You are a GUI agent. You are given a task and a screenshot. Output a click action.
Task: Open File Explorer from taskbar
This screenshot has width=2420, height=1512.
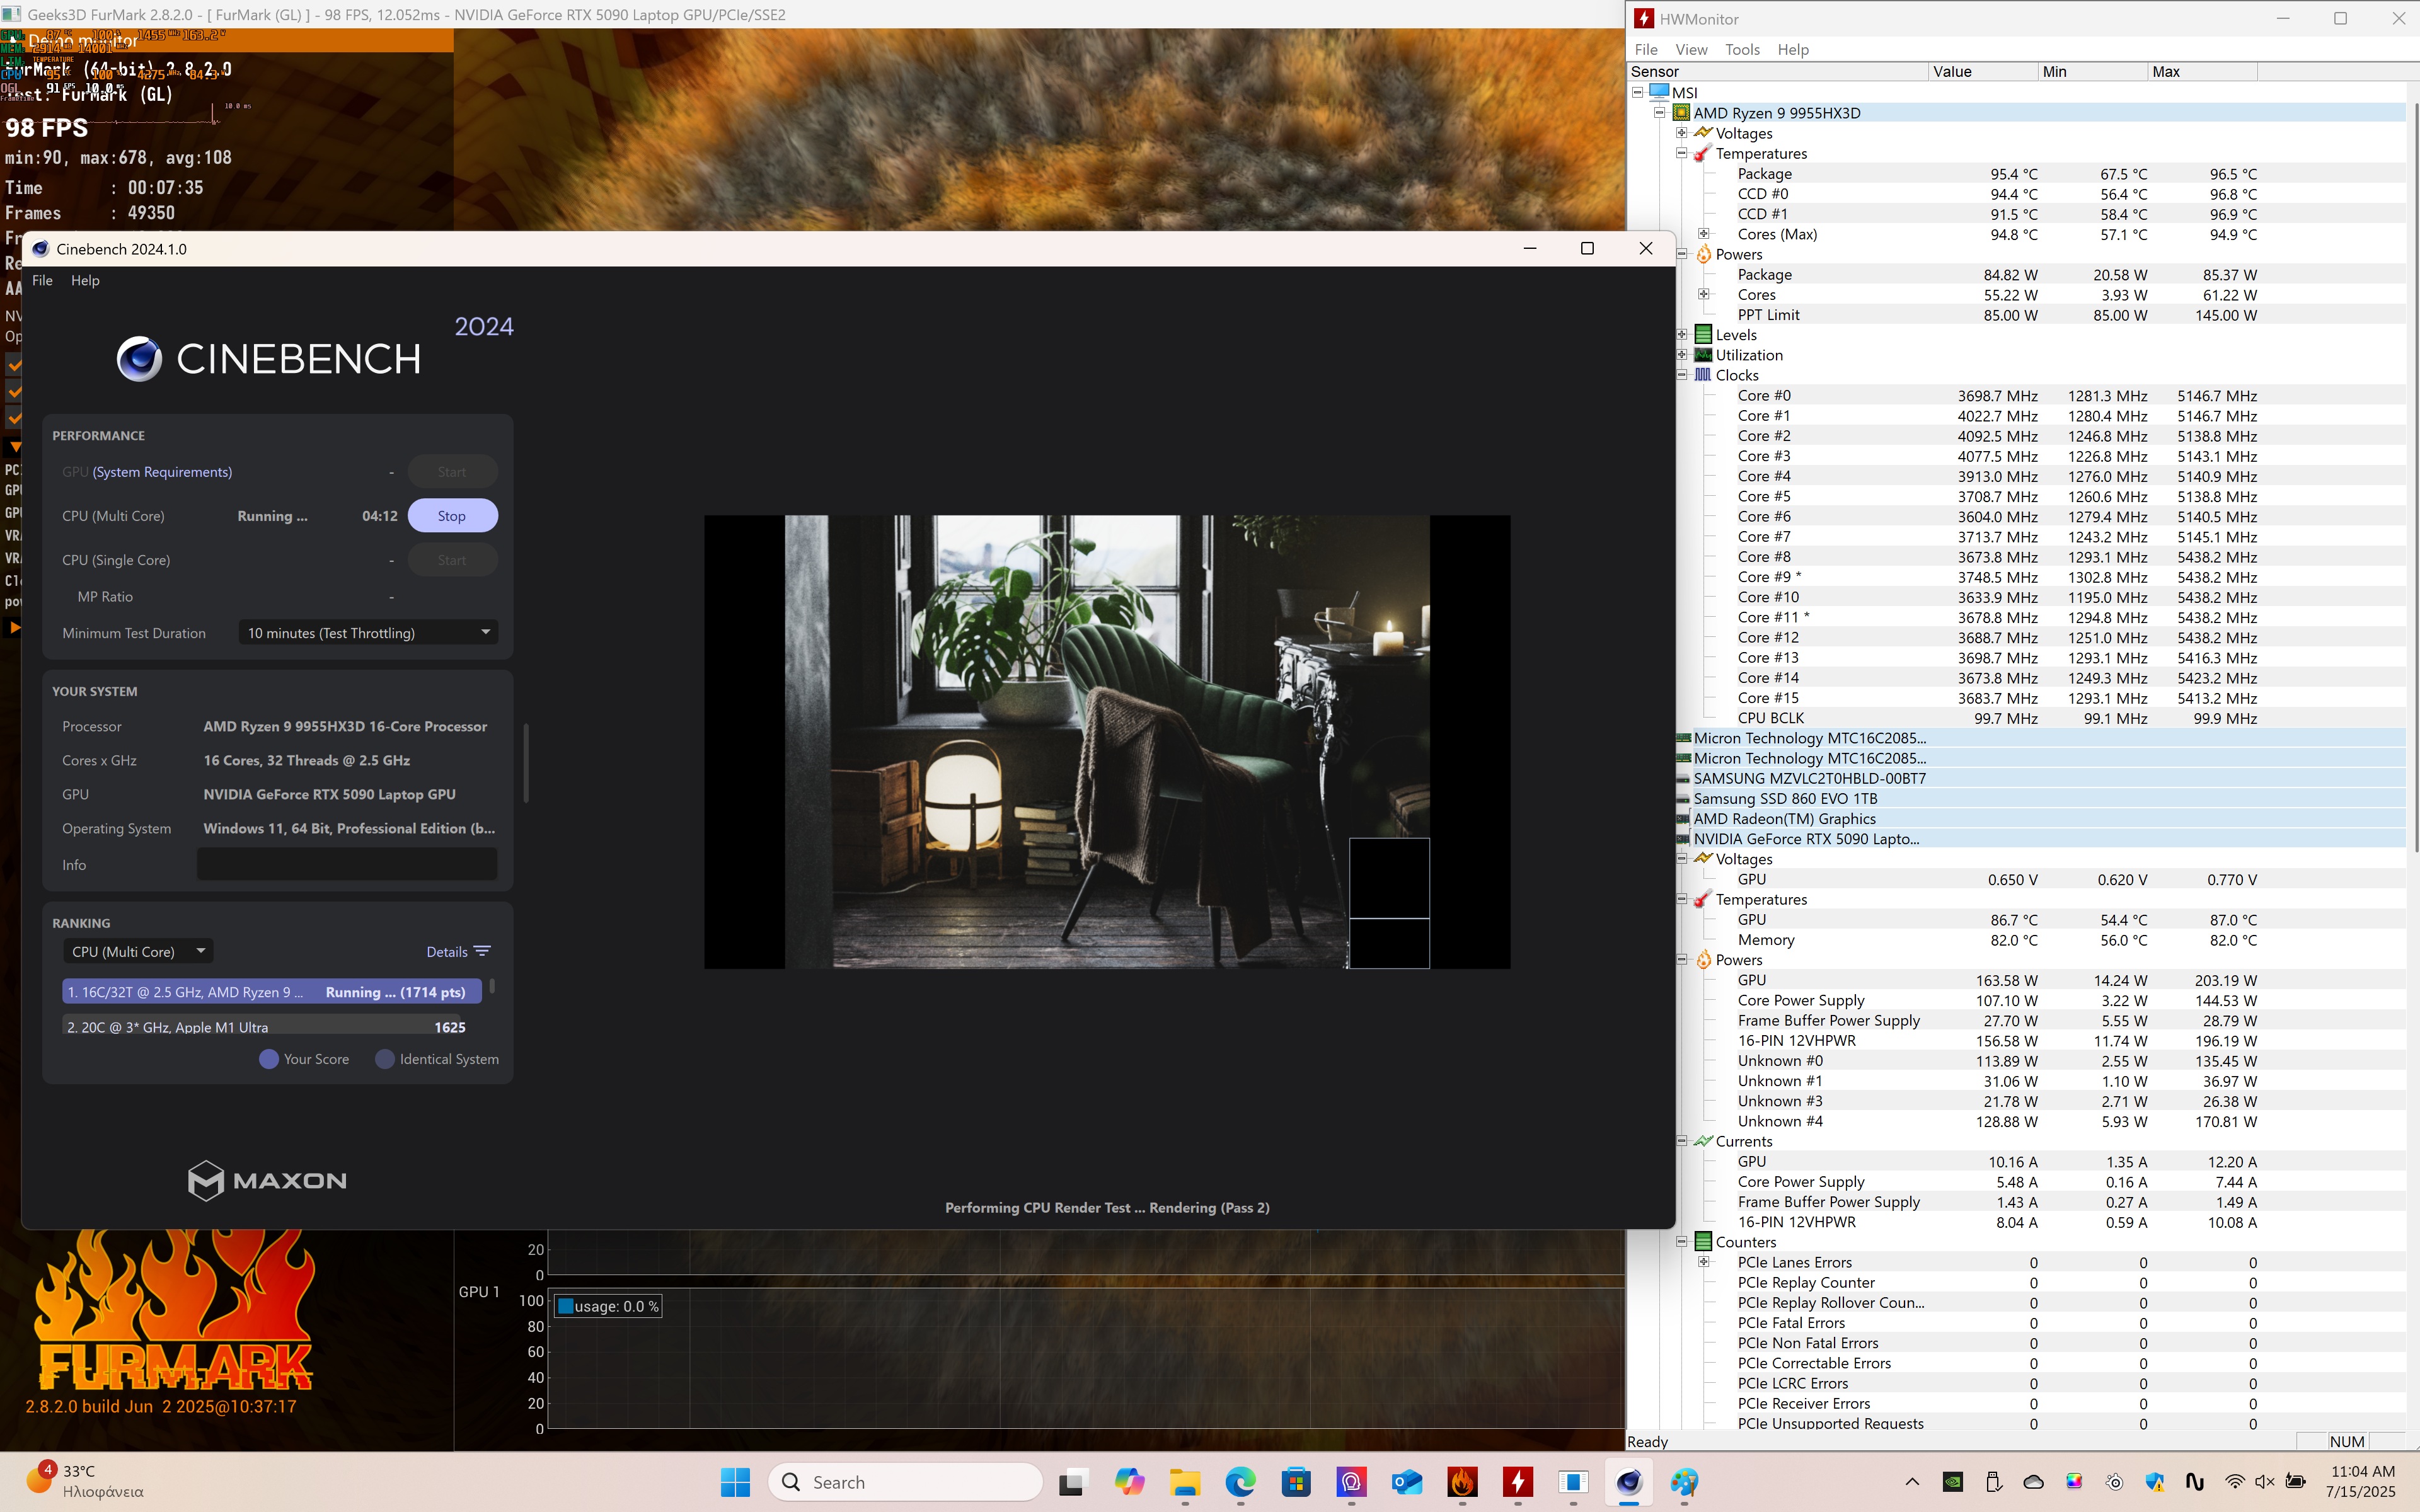pos(1185,1482)
